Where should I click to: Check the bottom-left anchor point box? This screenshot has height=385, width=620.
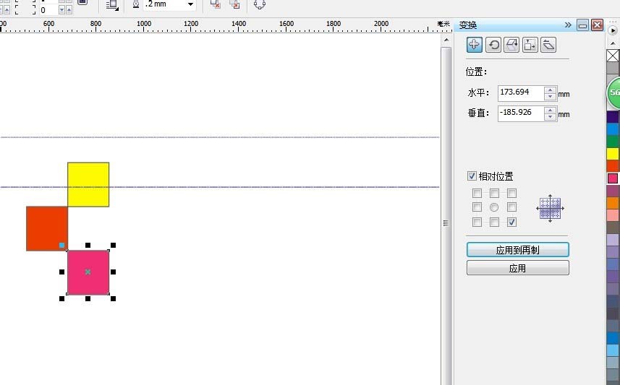click(477, 222)
